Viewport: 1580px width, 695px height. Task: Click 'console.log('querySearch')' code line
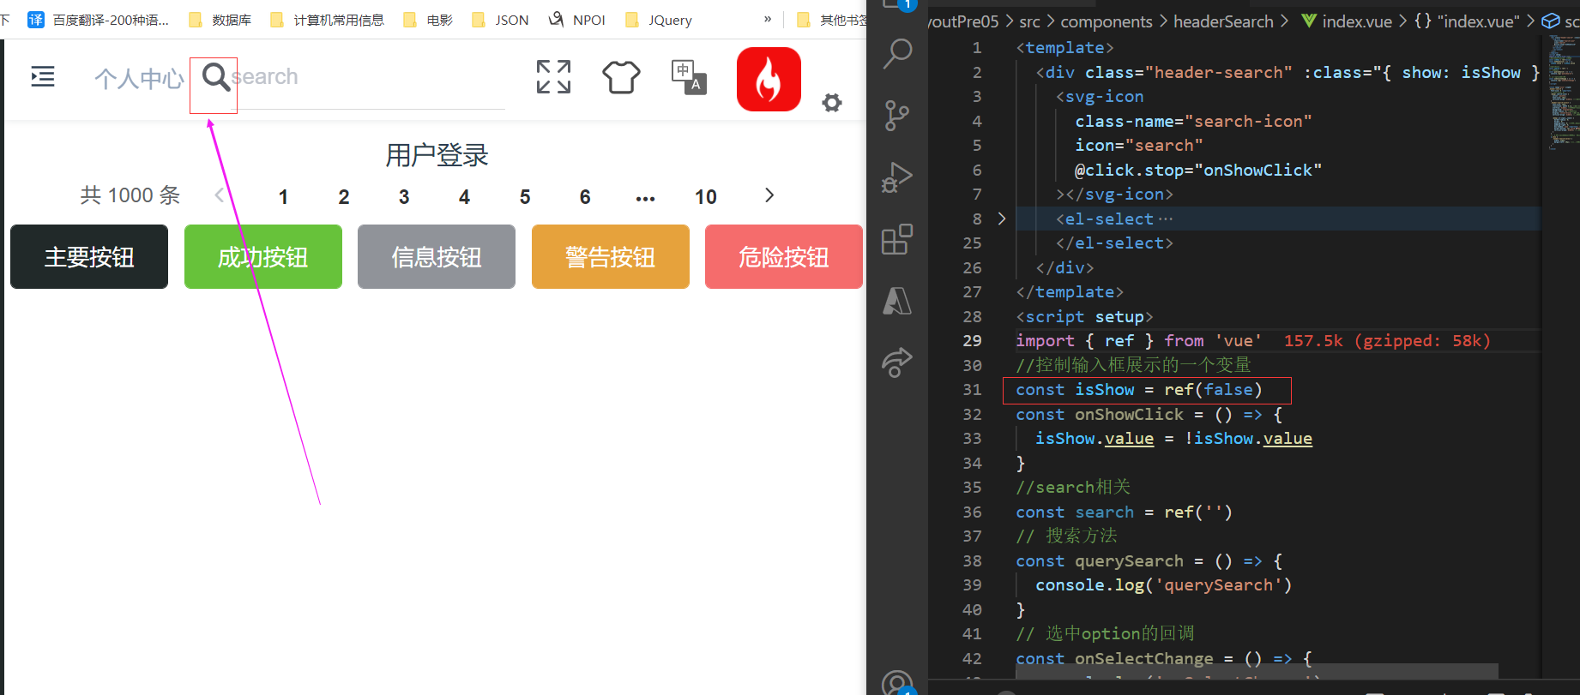[x=1163, y=585]
